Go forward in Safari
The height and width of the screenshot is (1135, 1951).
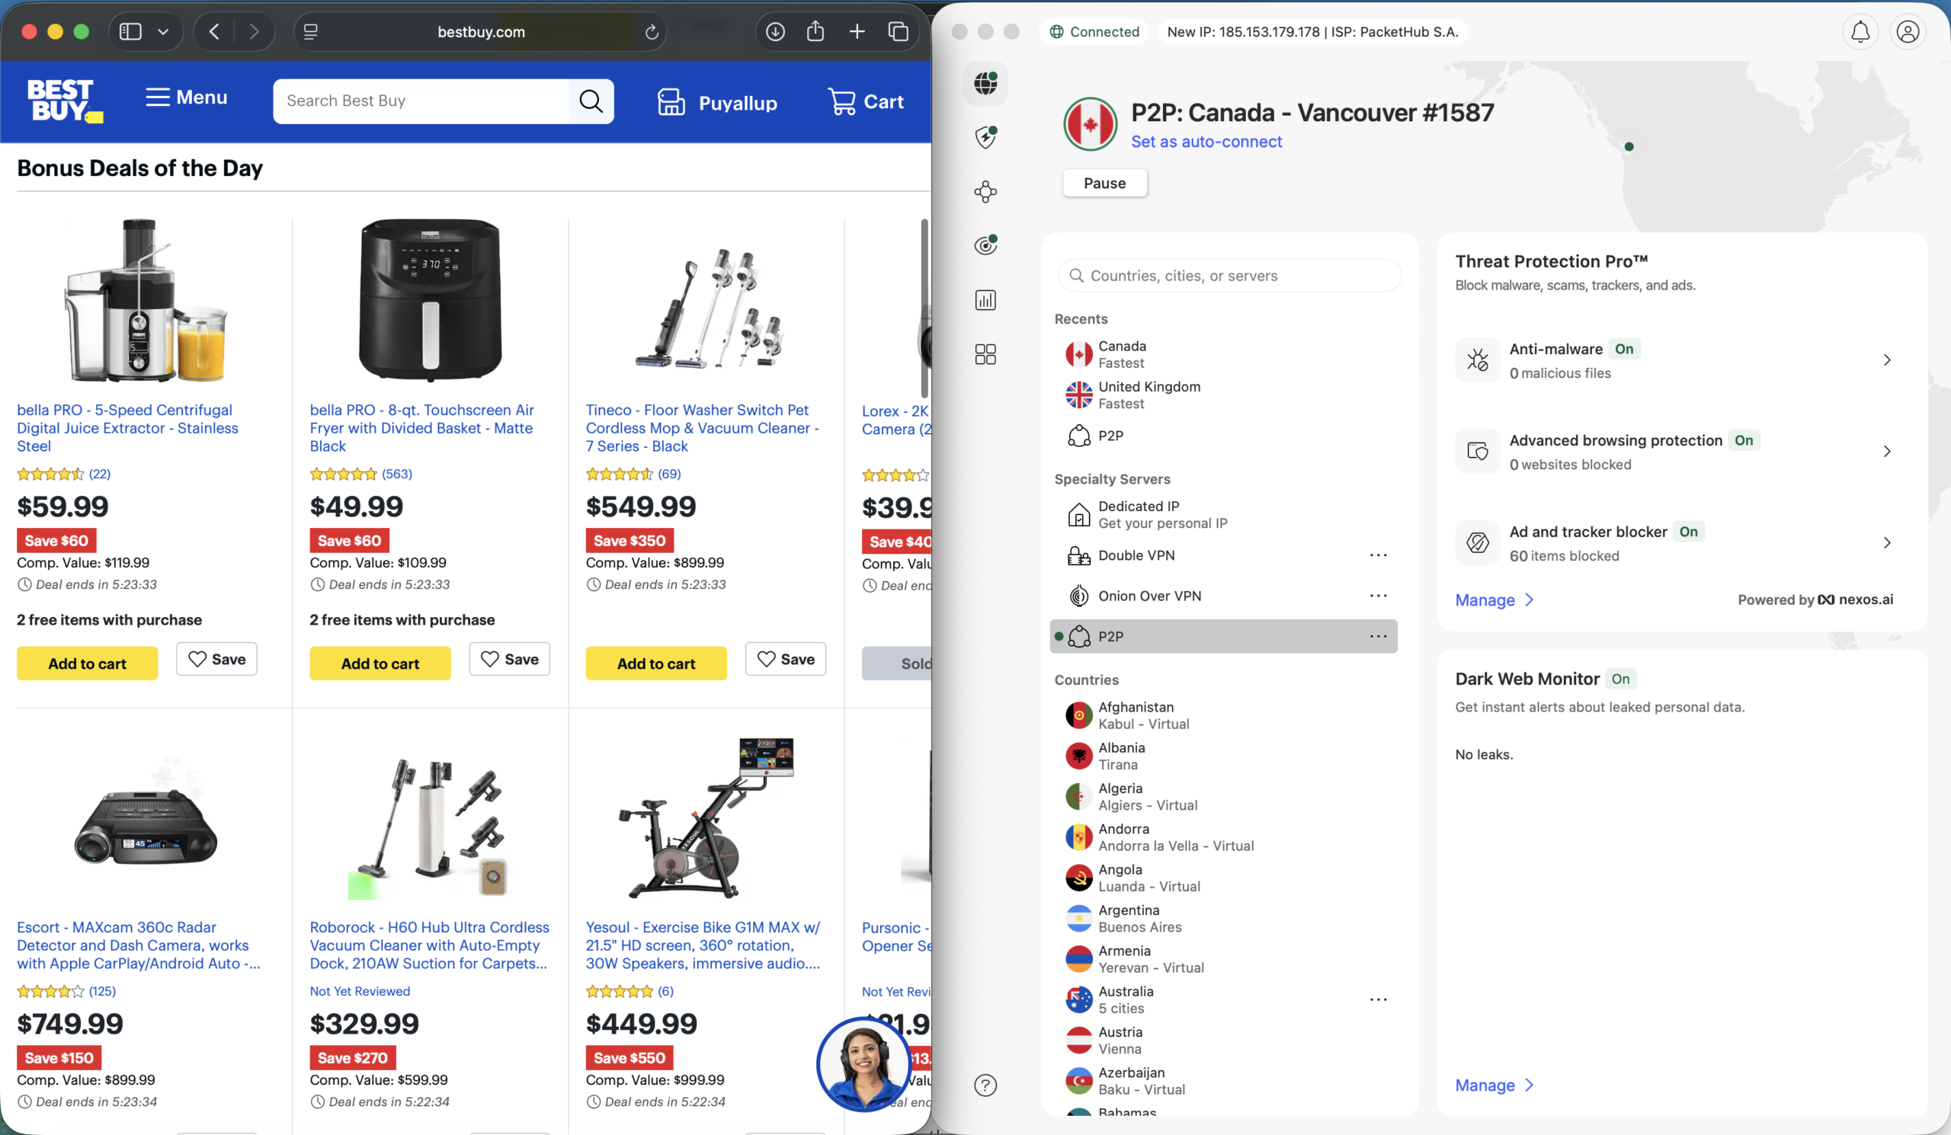click(x=254, y=32)
